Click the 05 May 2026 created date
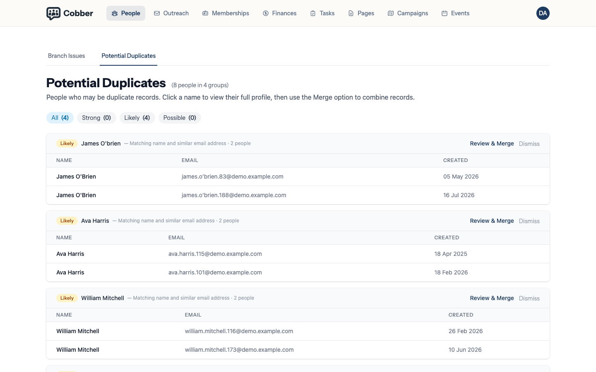 [461, 176]
